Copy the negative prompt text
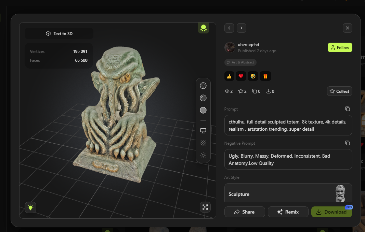This screenshot has width=365, height=232. tap(347, 143)
